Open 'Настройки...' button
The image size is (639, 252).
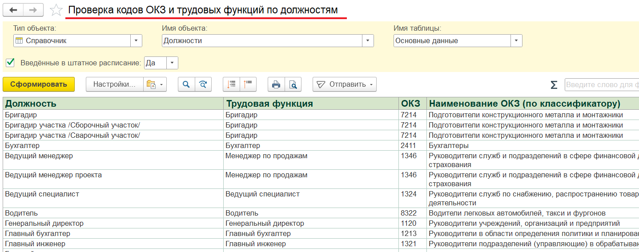[x=114, y=84]
